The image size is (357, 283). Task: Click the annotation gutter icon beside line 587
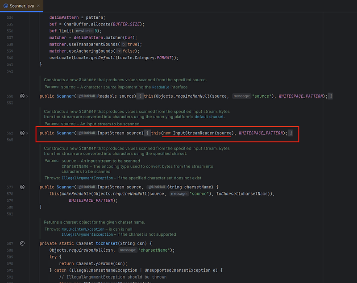click(22, 243)
